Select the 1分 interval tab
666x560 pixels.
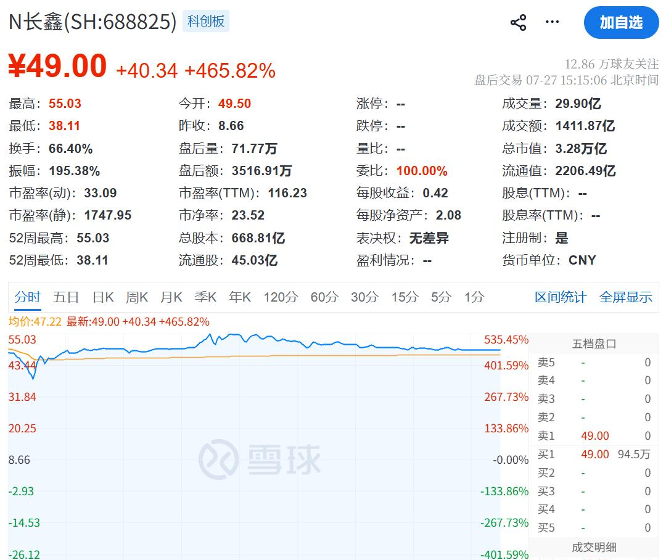474,297
